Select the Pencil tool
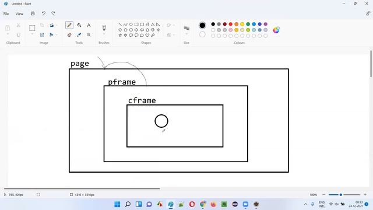The height and width of the screenshot is (210, 373). [69, 25]
